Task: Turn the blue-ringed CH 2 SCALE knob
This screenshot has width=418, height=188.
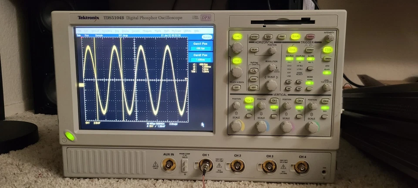Action: pos(262,126)
